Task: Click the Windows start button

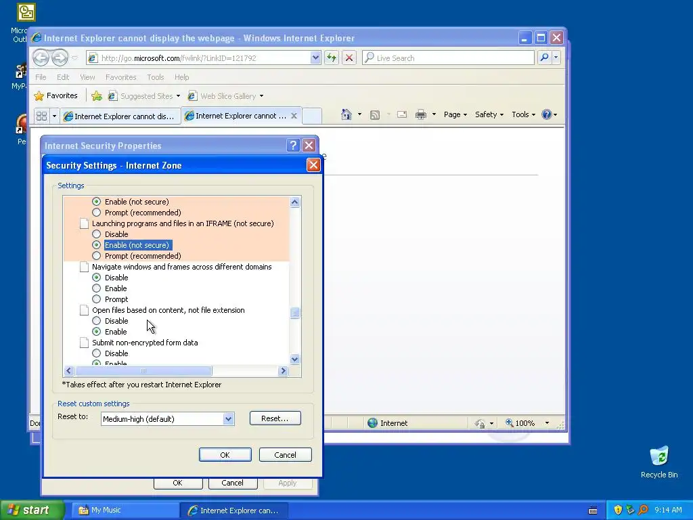Action: tap(32, 510)
